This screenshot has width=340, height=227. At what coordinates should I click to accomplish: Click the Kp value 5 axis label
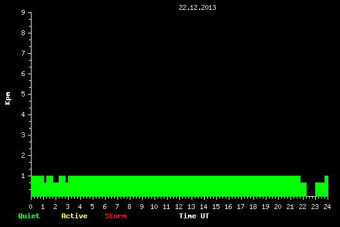[x=23, y=94]
